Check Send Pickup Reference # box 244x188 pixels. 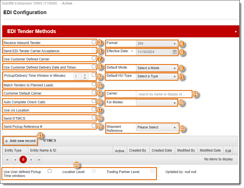tap(94, 126)
